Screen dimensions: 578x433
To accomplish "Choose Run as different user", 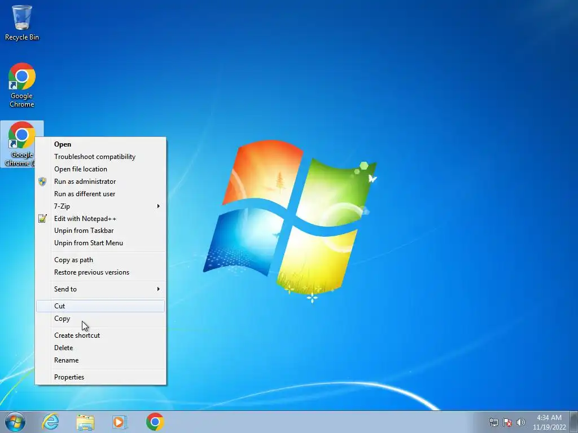I will pyautogui.click(x=100, y=194).
